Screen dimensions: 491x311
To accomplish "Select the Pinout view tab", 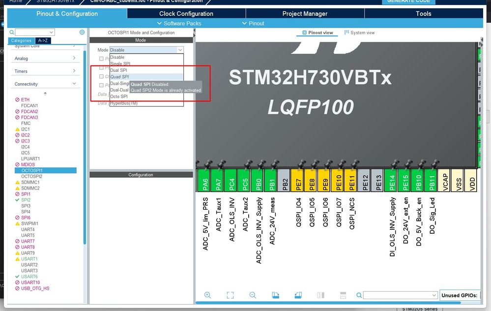I will pyautogui.click(x=317, y=32).
